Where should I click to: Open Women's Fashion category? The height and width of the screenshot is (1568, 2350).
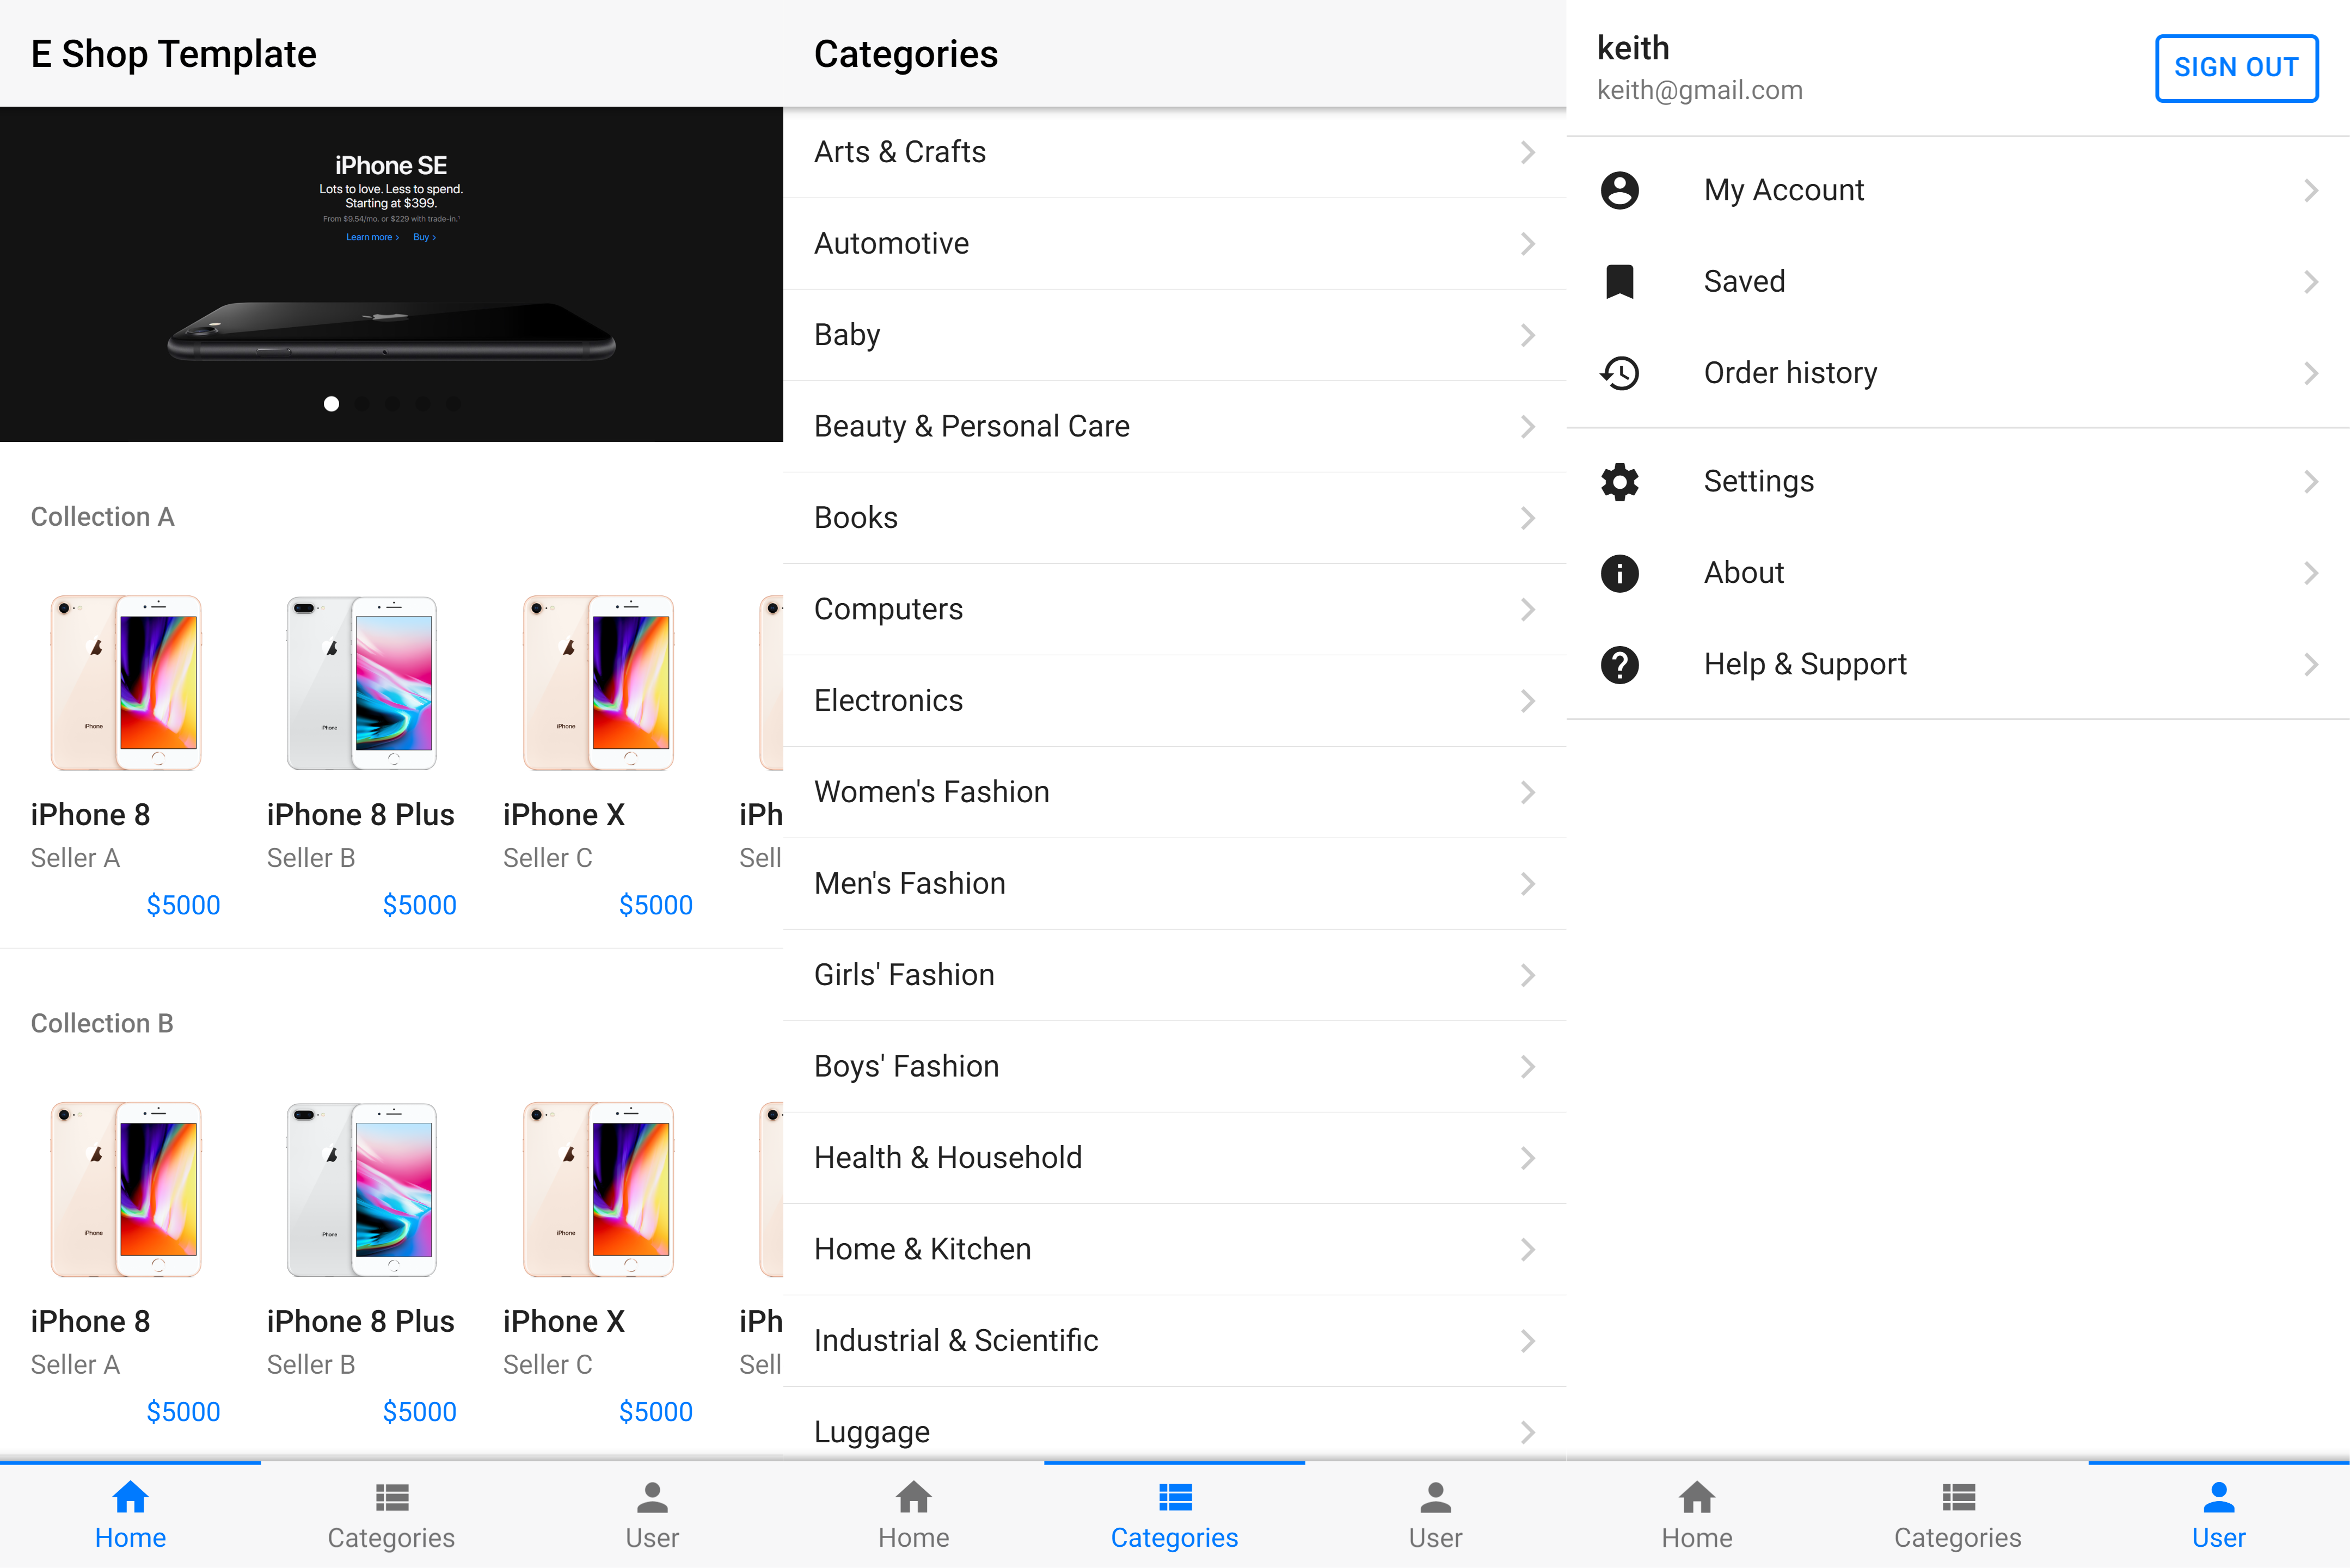(x=1174, y=792)
